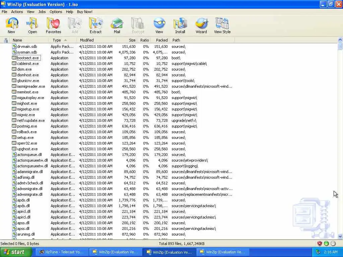Click the Windows Start button
Image resolution: width=343 pixels, height=257 pixels.
15,252
